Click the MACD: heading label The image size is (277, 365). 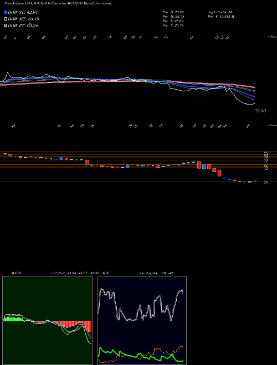click(x=17, y=273)
